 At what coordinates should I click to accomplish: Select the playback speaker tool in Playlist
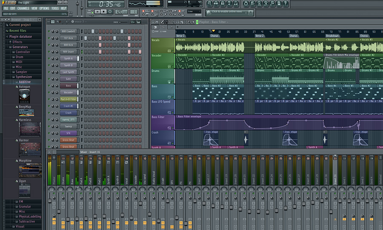click(193, 22)
